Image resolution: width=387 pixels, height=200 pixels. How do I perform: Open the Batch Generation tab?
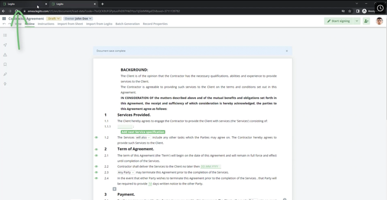[128, 24]
